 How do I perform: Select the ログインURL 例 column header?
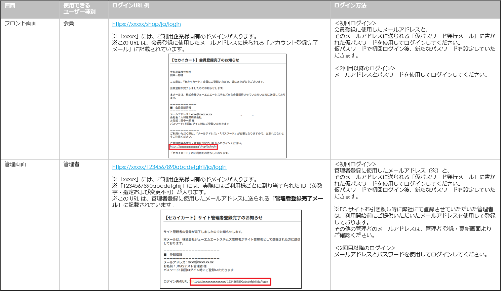point(131,5)
